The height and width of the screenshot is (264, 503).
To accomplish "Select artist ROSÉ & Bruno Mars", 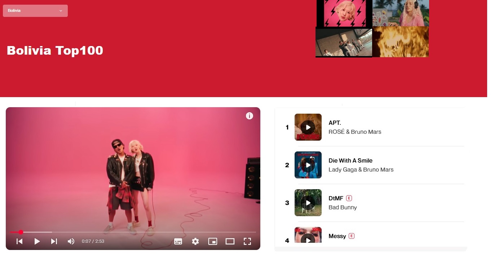I will [355, 132].
